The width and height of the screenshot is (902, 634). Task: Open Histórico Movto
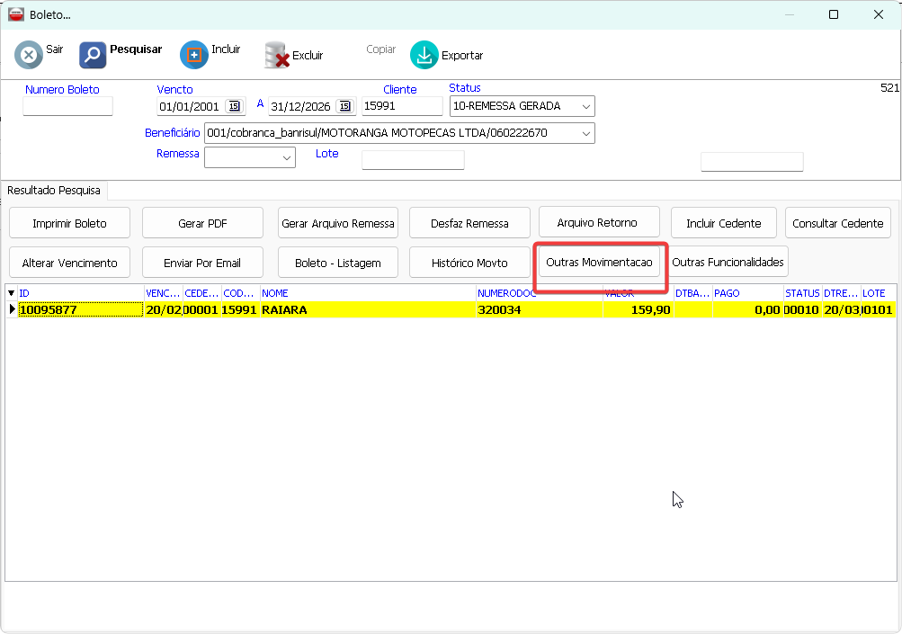[469, 263]
